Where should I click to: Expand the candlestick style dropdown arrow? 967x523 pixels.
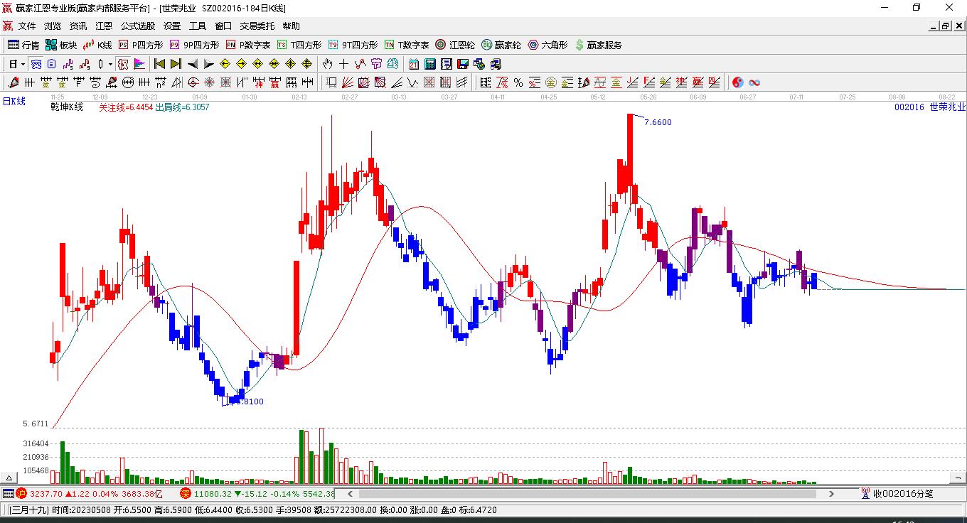[x=110, y=64]
